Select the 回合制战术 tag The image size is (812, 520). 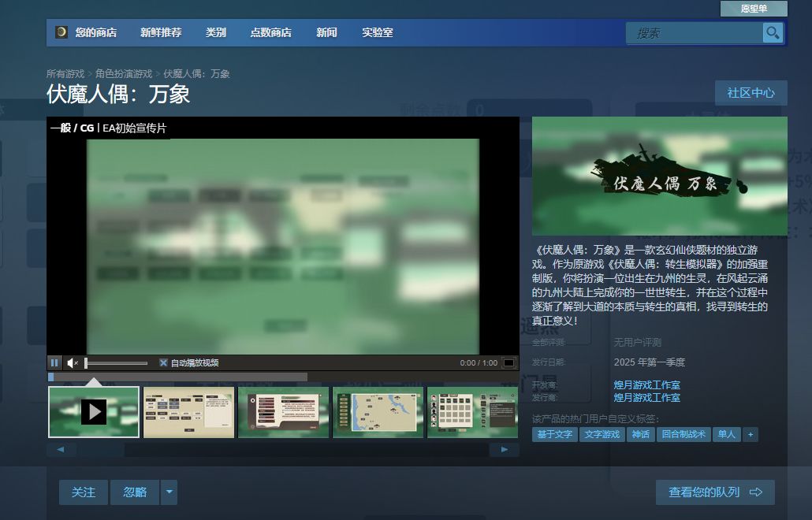683,434
